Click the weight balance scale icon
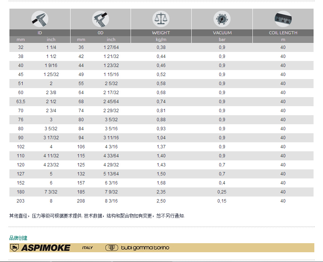The image size is (323, 262). pyautogui.click(x=161, y=18)
